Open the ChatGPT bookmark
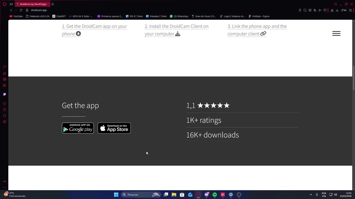Screen dimensions: 355x199 (59, 16)
